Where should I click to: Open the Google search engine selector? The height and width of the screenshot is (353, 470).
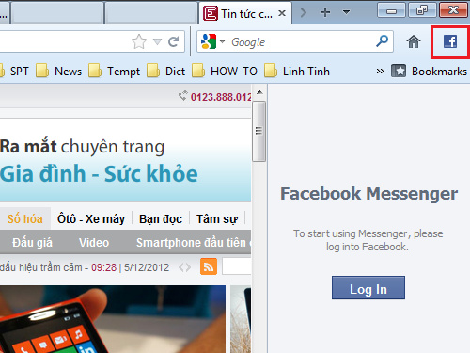pos(213,41)
